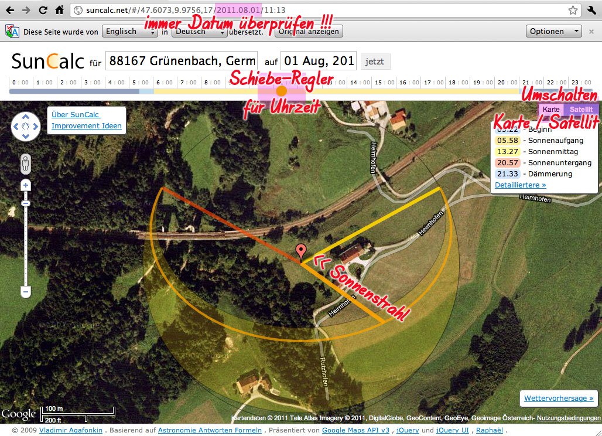Open the Über SunCalc link
Screen dimensions: 602x436
pyautogui.click(x=76, y=114)
